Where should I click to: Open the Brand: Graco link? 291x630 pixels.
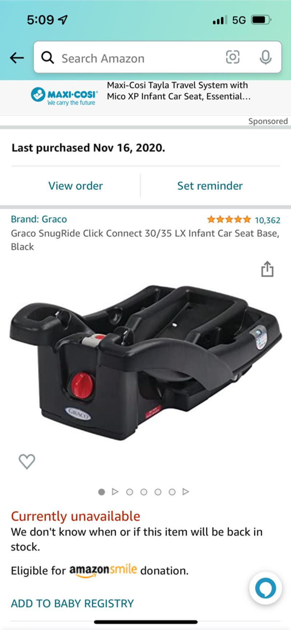pos(39,219)
